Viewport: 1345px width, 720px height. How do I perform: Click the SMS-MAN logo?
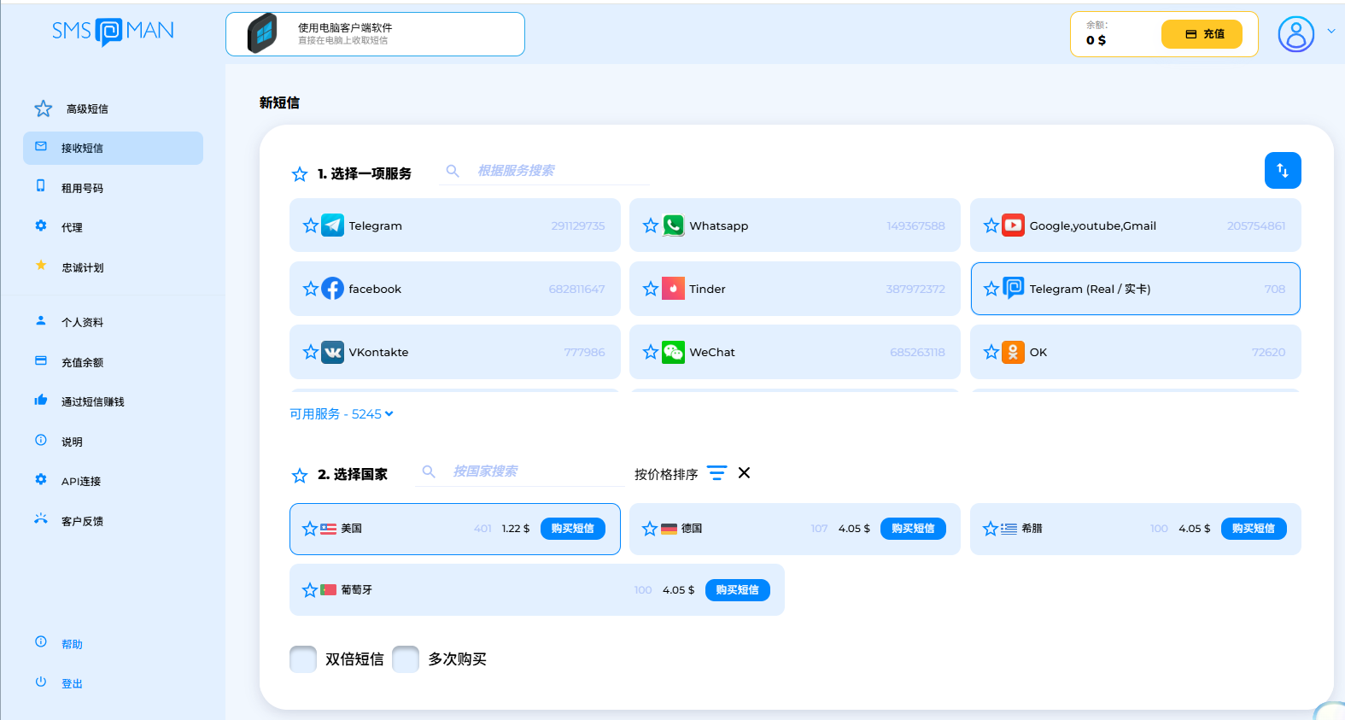coord(113,32)
